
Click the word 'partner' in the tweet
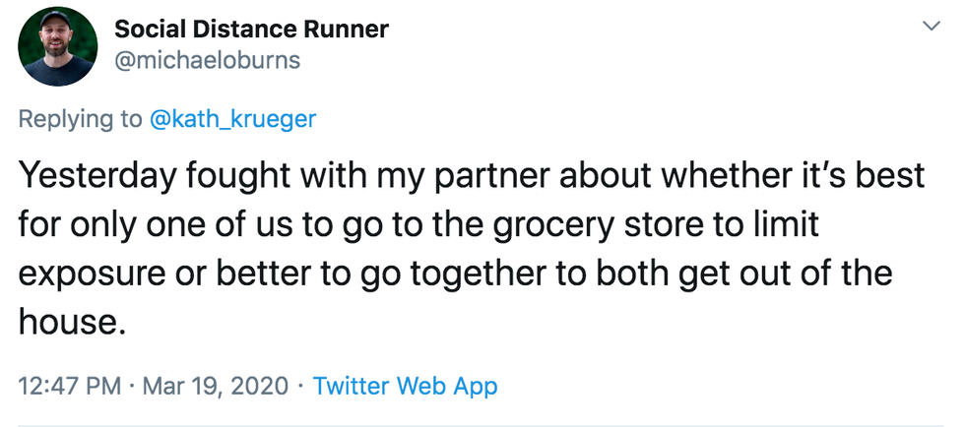coord(485,176)
